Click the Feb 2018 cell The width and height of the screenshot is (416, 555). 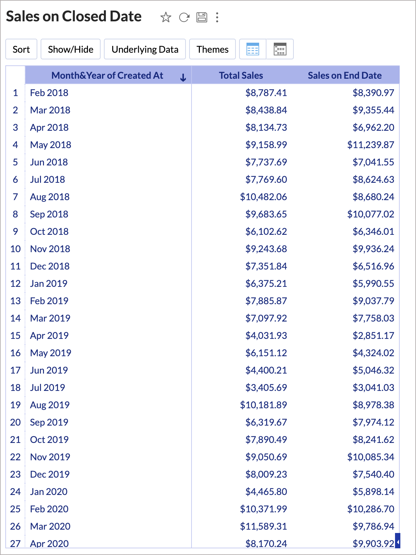pyautogui.click(x=49, y=93)
